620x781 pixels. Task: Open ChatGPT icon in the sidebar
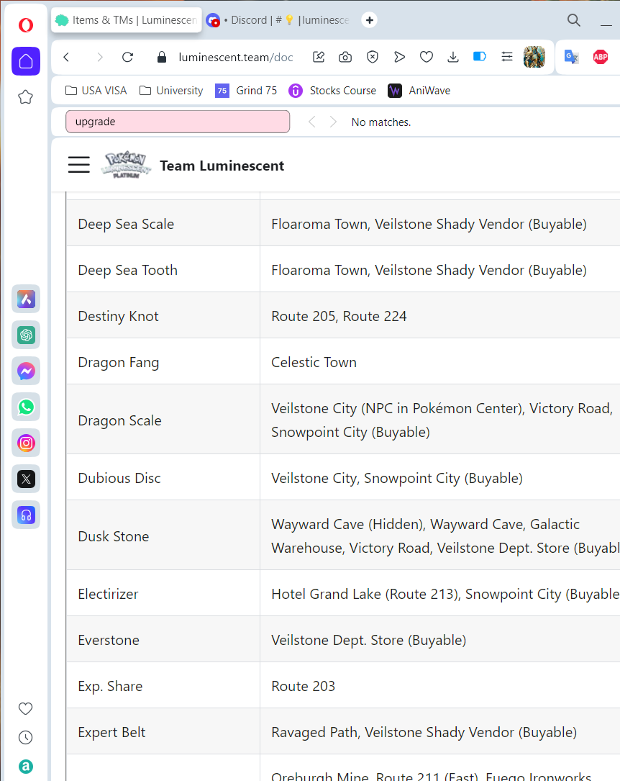click(x=26, y=335)
